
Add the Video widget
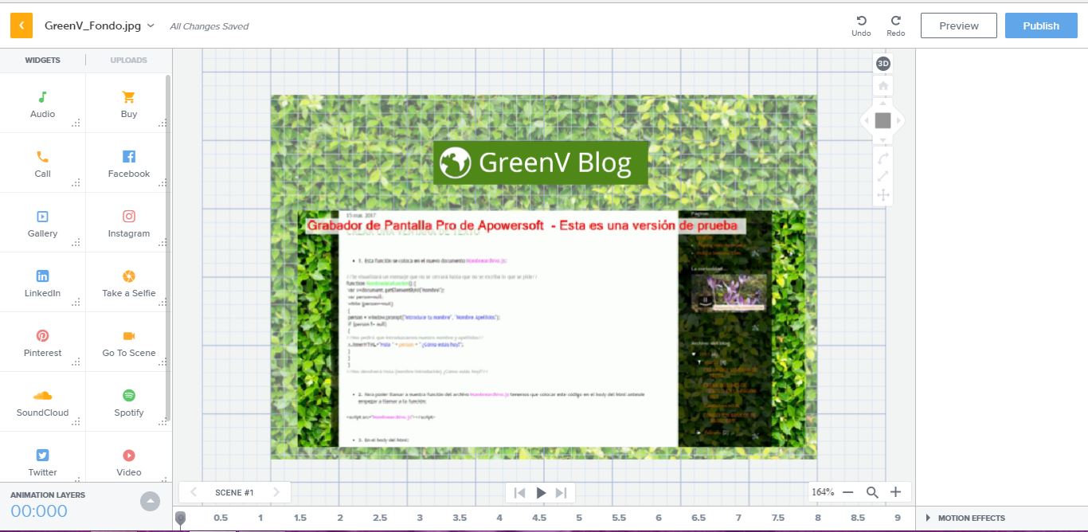pos(128,458)
